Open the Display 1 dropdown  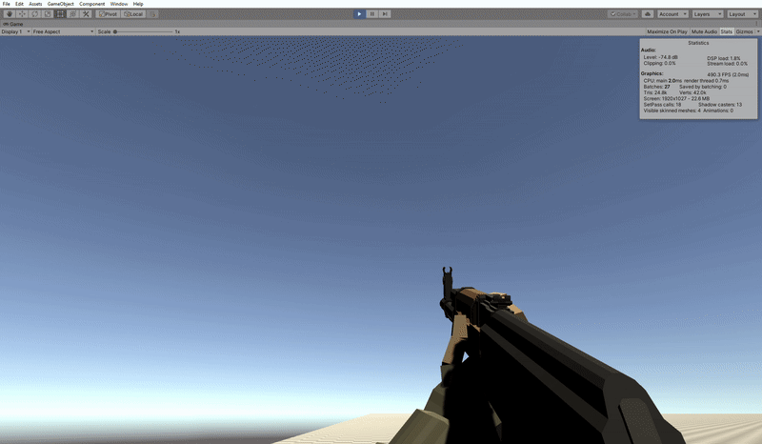coord(15,31)
